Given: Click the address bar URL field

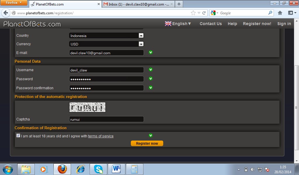Looking at the screenshot, I should pos(103,13).
